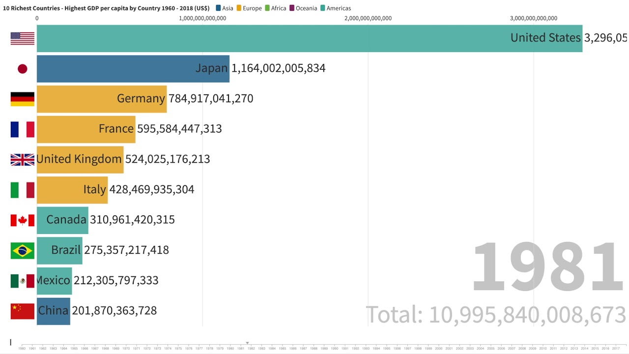Click the Canada flag icon
The image size is (629, 354).
click(x=23, y=220)
